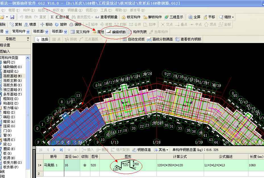The height and width of the screenshot is (178, 264).
Task: Click 自动生成板 auto generate slab
Action: (x=134, y=39)
